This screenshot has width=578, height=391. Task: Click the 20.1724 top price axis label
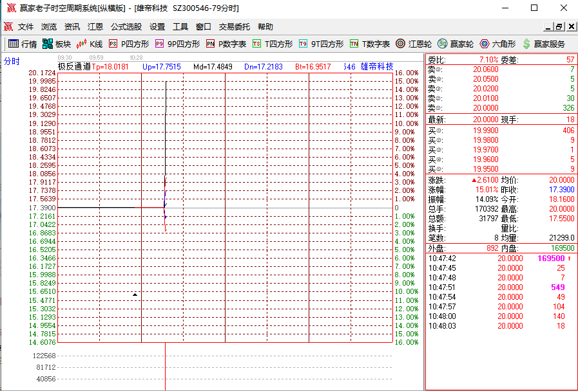point(43,73)
